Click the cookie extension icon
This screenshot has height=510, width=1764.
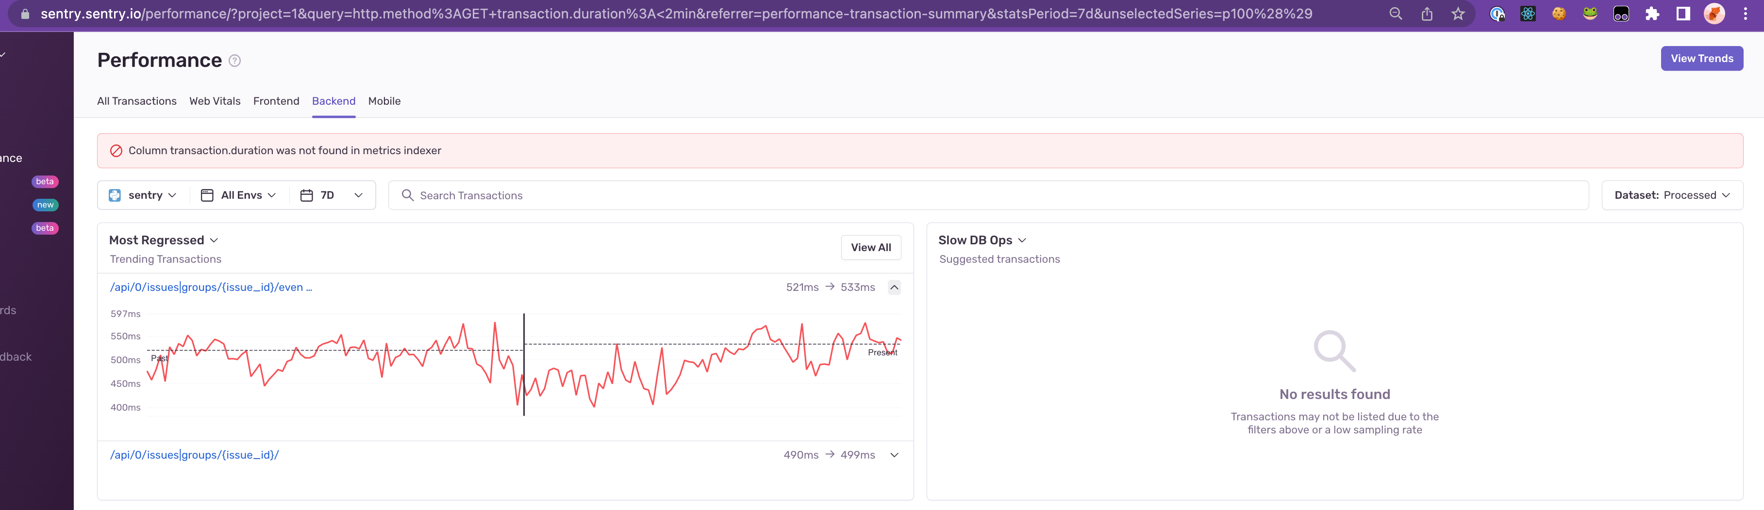(1559, 14)
